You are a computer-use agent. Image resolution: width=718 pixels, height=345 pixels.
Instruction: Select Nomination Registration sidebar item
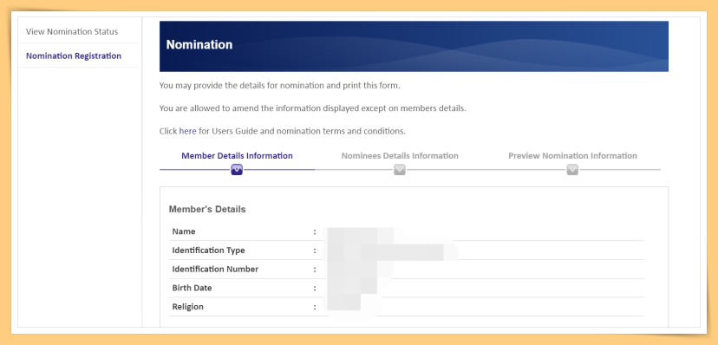coord(74,55)
